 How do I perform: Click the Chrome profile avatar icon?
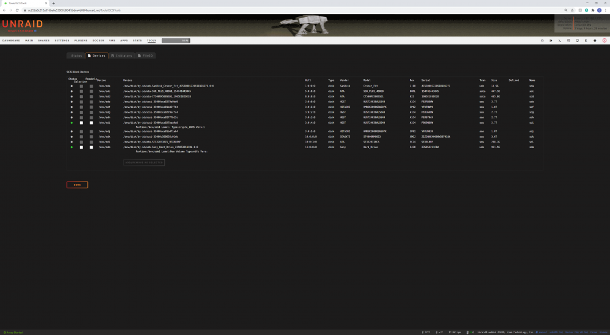click(599, 10)
